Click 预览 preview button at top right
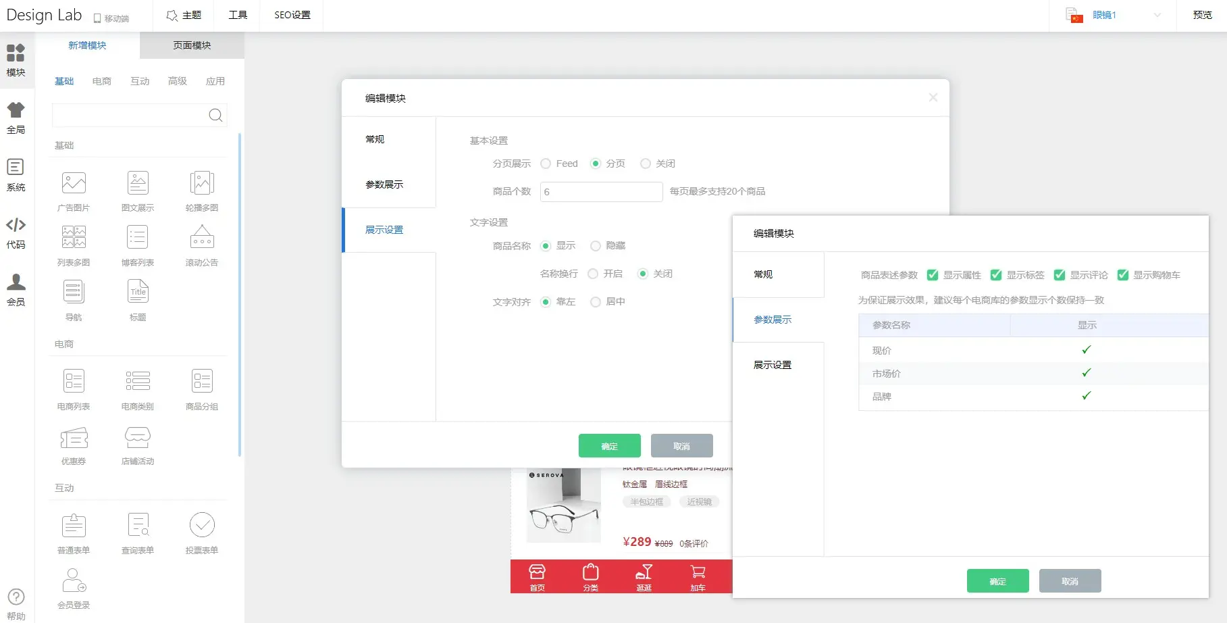 coord(1202,15)
